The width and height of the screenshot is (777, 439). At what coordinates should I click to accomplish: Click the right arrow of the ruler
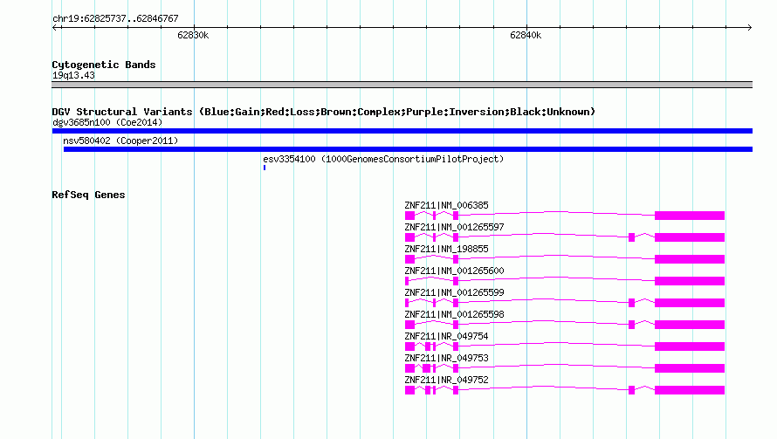click(x=749, y=27)
